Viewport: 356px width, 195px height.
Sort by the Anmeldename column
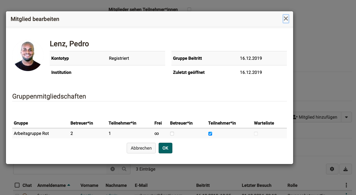coord(52,185)
